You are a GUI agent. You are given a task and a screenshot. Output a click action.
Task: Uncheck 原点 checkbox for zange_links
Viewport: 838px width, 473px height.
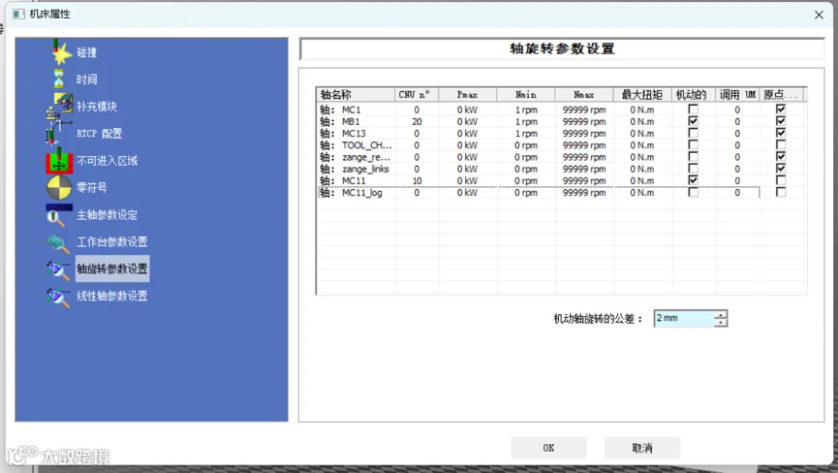click(x=781, y=169)
